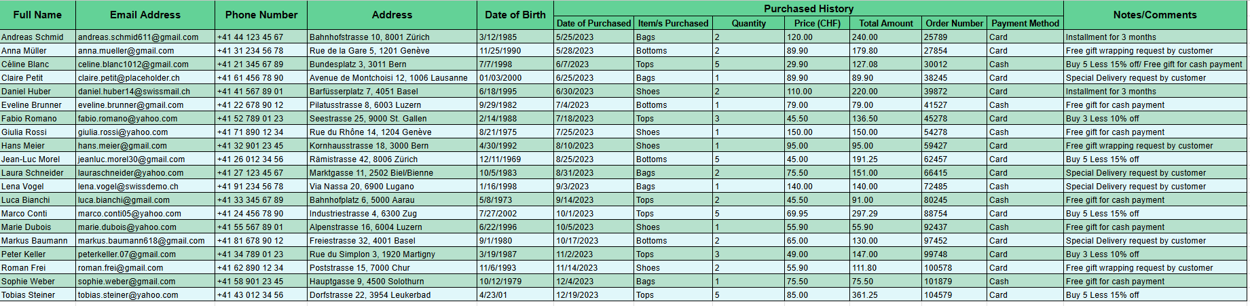The height and width of the screenshot is (306, 1250).
Task: Select the Full Name header cell
Action: 37,15
